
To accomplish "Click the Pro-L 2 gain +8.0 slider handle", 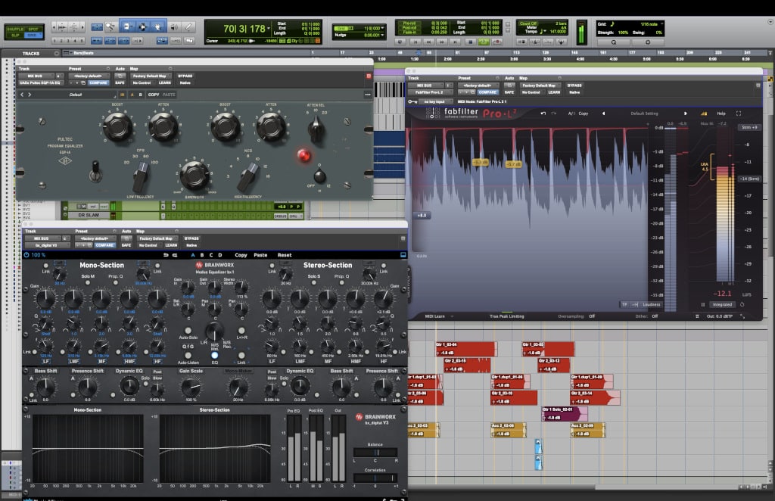I will click(422, 216).
